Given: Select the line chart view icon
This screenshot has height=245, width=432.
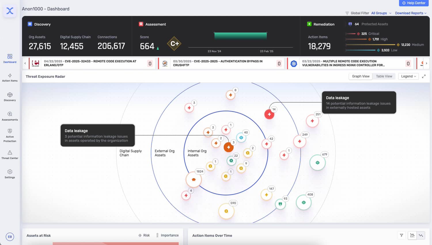Looking at the screenshot, I should point(421,235).
